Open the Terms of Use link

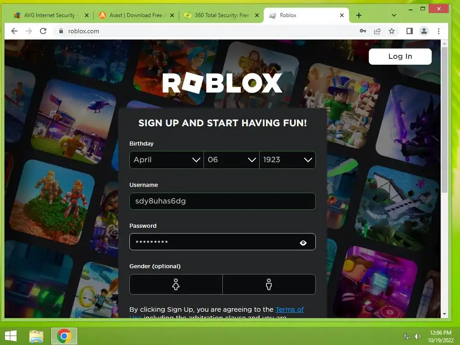290,310
